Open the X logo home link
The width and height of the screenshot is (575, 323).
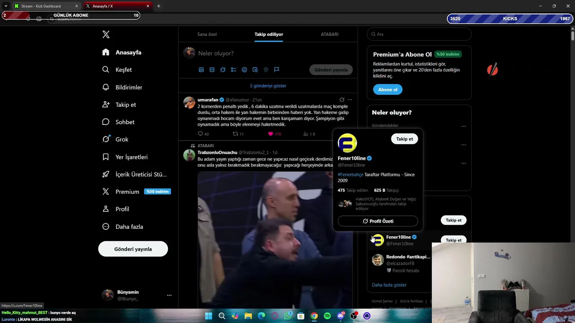[x=106, y=35]
